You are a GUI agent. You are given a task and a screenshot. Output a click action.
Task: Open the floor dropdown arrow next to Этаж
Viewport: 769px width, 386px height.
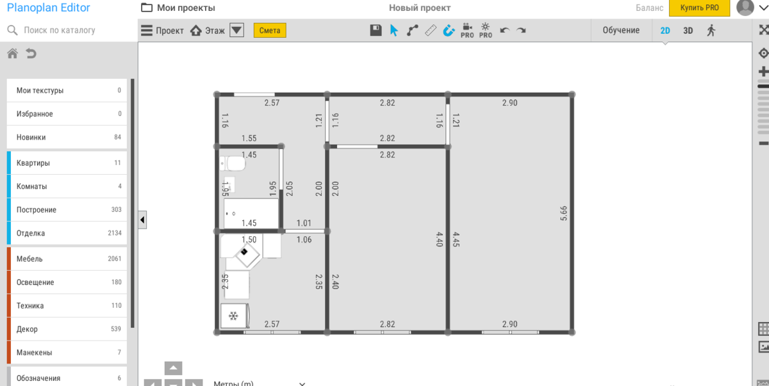pos(236,30)
